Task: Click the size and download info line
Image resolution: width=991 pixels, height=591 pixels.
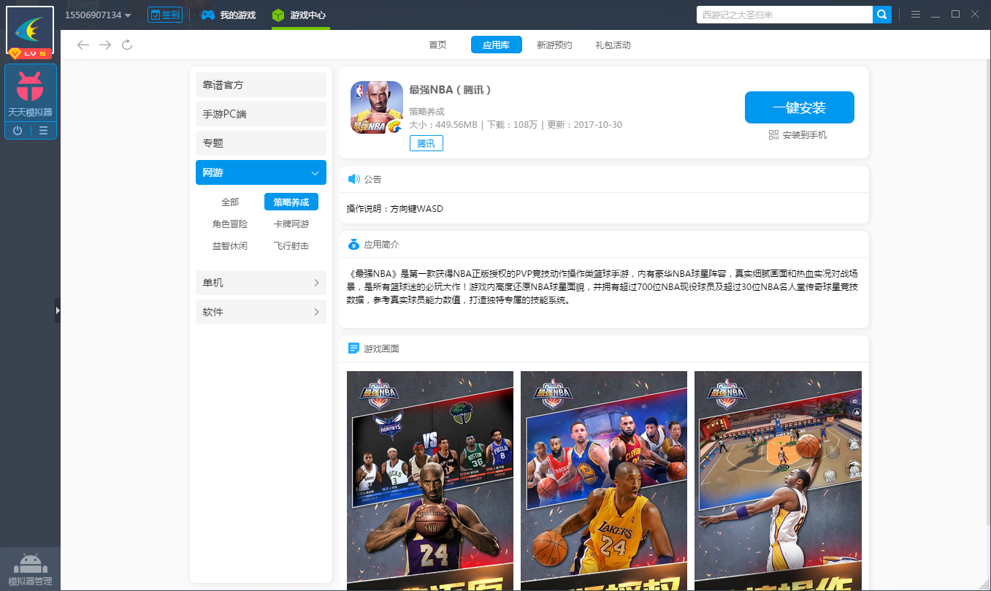Action: pyautogui.click(x=516, y=125)
